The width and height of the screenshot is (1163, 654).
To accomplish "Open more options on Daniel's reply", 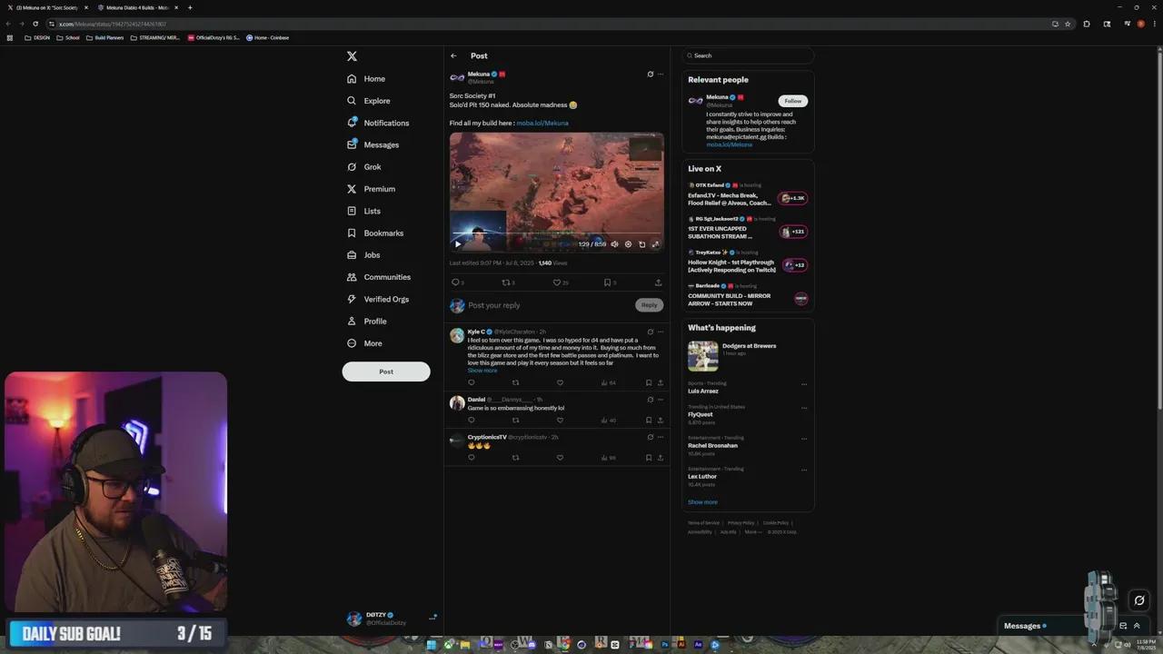I will pos(661,400).
